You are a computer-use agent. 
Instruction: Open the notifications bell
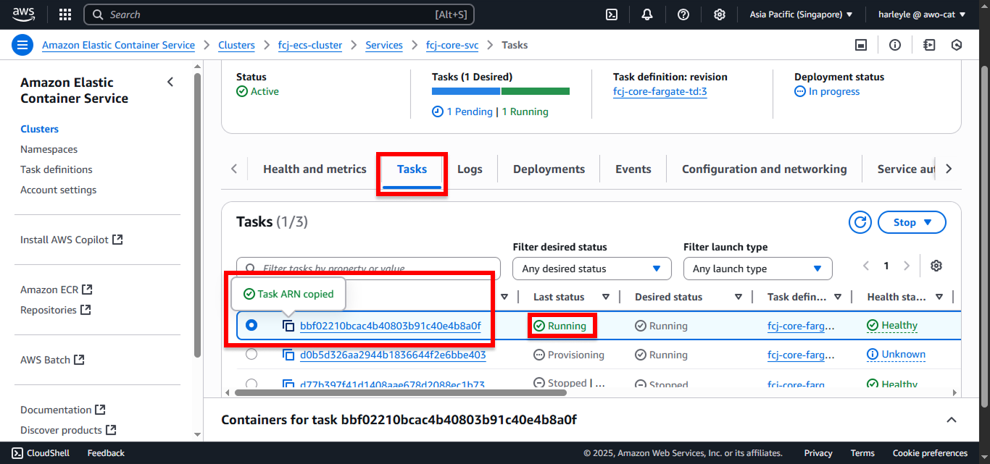click(647, 14)
